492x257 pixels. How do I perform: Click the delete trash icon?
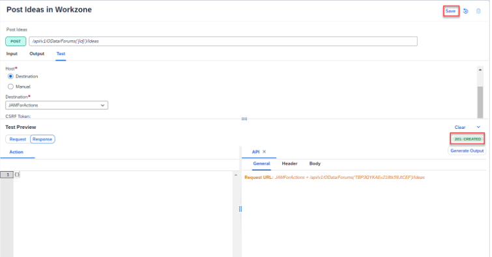[x=478, y=11]
